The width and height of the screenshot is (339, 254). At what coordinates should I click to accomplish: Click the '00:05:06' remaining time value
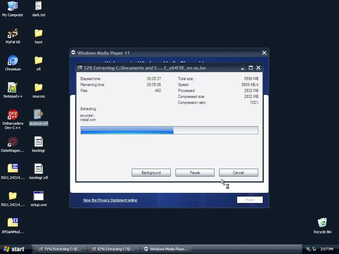click(x=154, y=85)
